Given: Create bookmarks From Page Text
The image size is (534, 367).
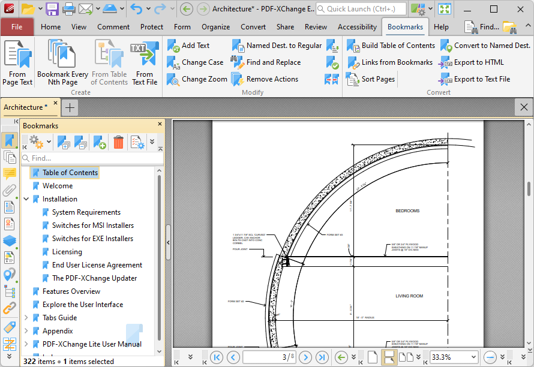Looking at the screenshot, I should pyautogui.click(x=17, y=62).
